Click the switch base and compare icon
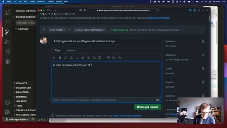227x128 pixels. (x=44, y=30)
